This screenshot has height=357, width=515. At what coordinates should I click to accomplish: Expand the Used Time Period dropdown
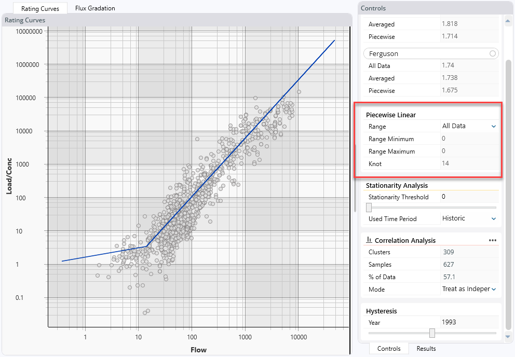tap(493, 219)
